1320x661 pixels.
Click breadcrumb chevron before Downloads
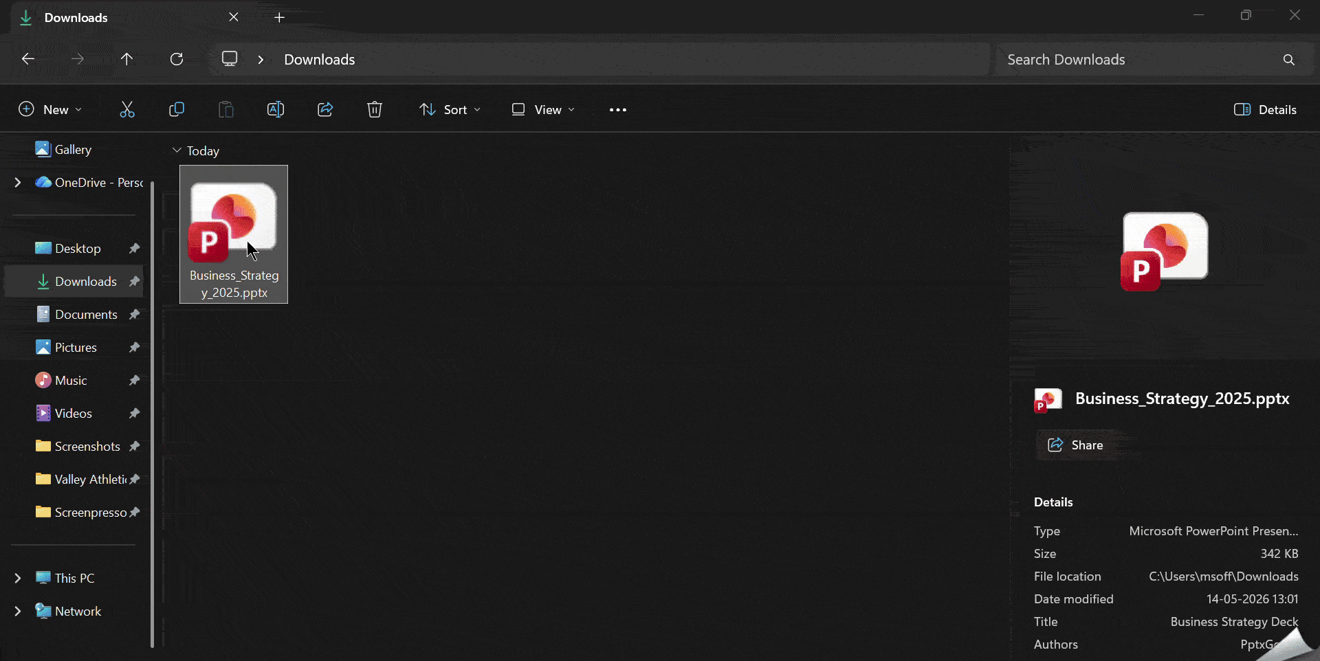[261, 60]
